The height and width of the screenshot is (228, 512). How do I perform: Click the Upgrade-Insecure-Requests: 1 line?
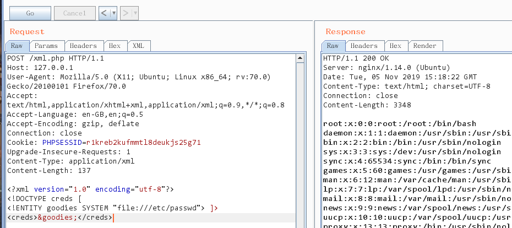[69, 152]
